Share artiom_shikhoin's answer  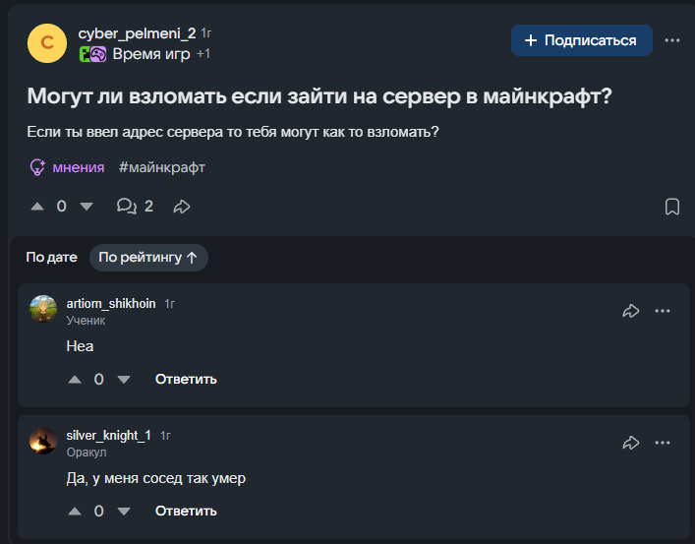pyautogui.click(x=631, y=311)
